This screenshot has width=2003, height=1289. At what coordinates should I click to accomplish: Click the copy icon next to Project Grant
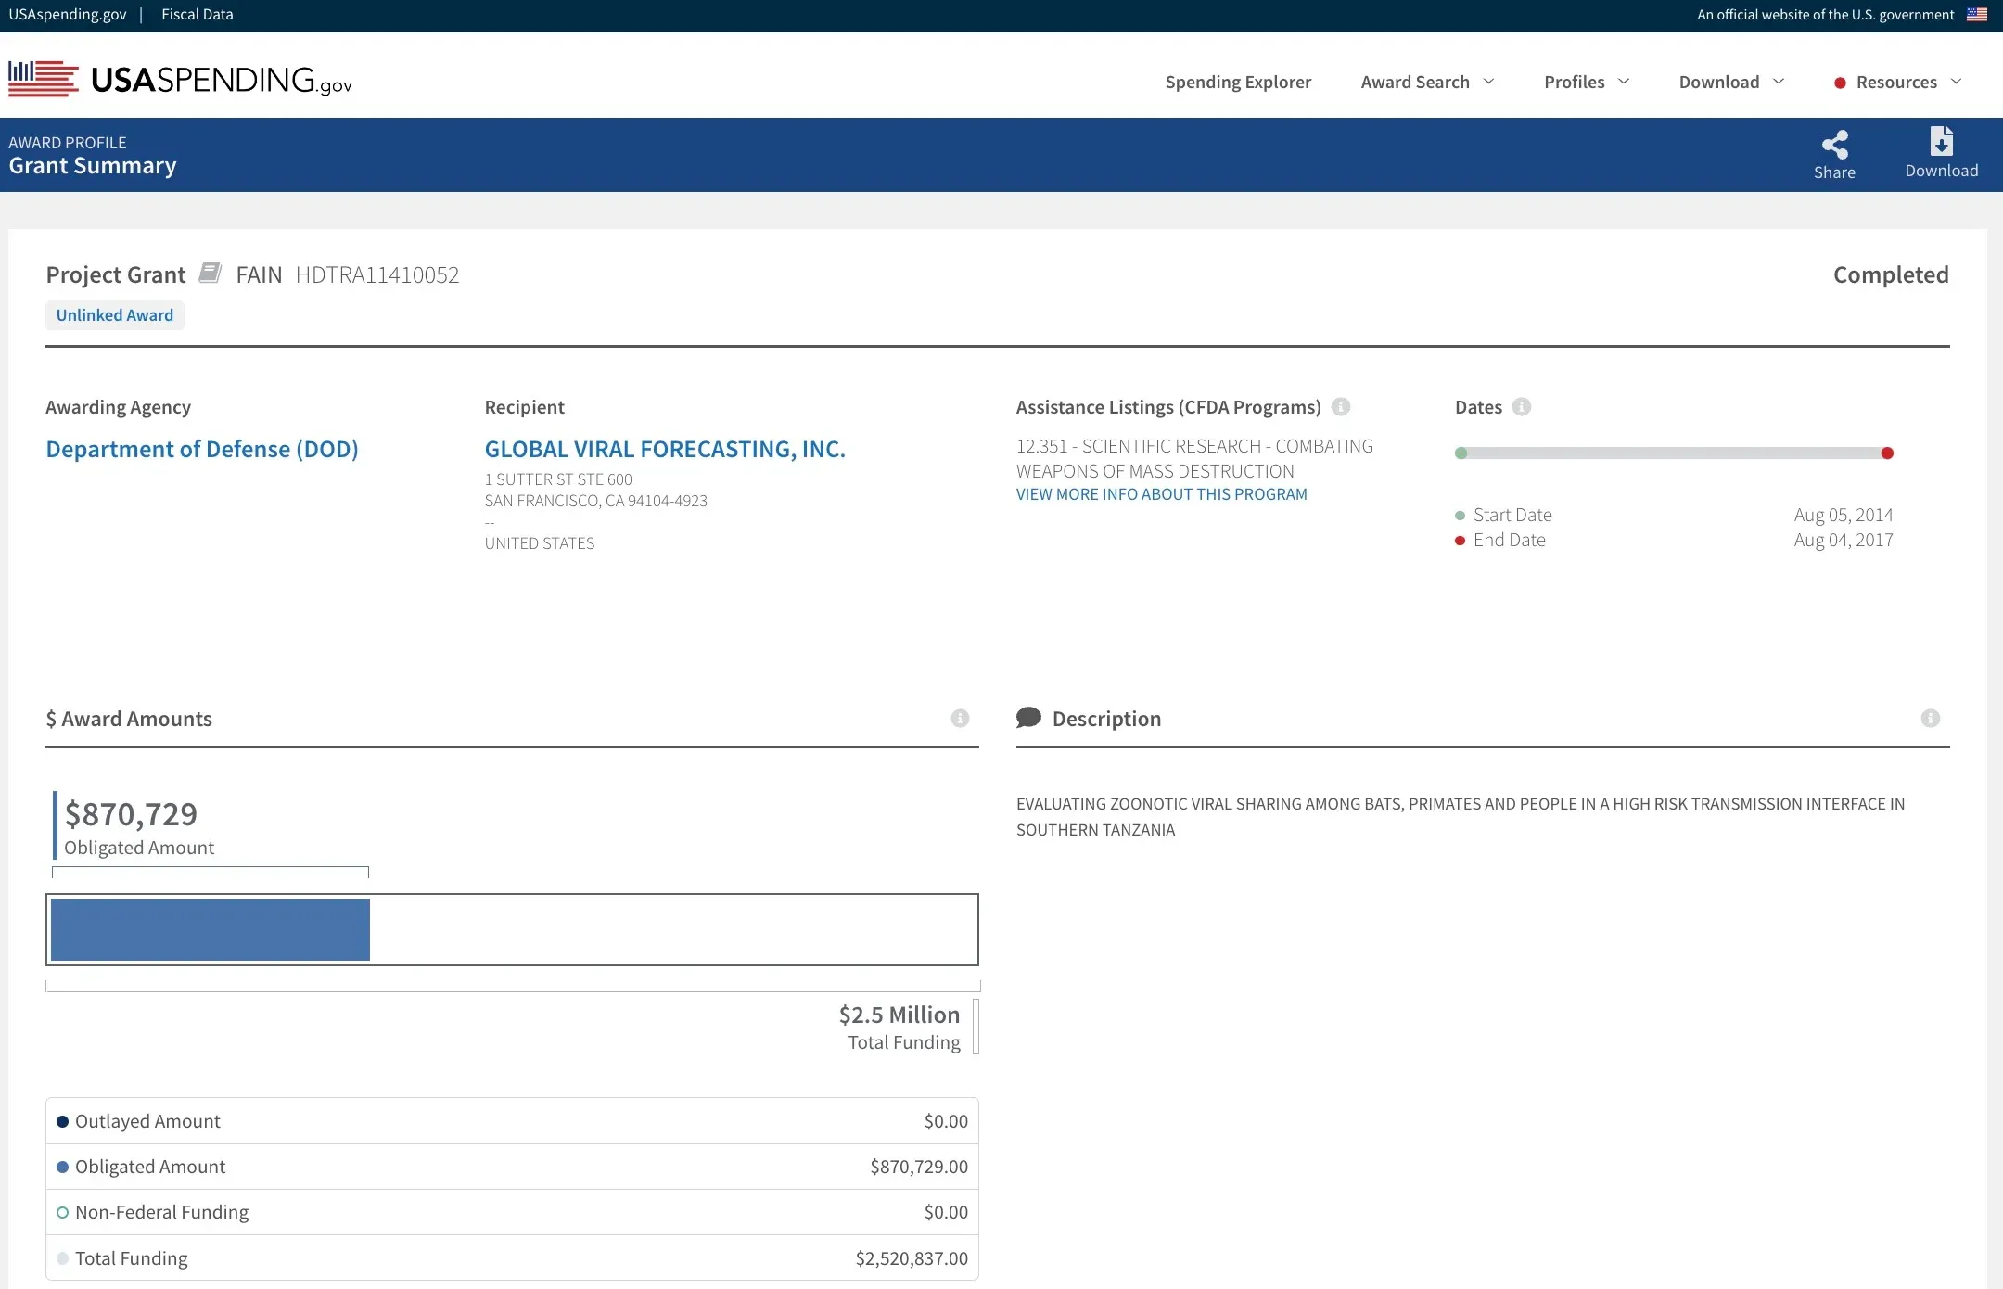pyautogui.click(x=209, y=273)
